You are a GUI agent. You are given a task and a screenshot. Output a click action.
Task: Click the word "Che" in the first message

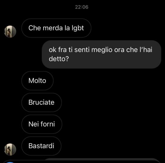35,28
